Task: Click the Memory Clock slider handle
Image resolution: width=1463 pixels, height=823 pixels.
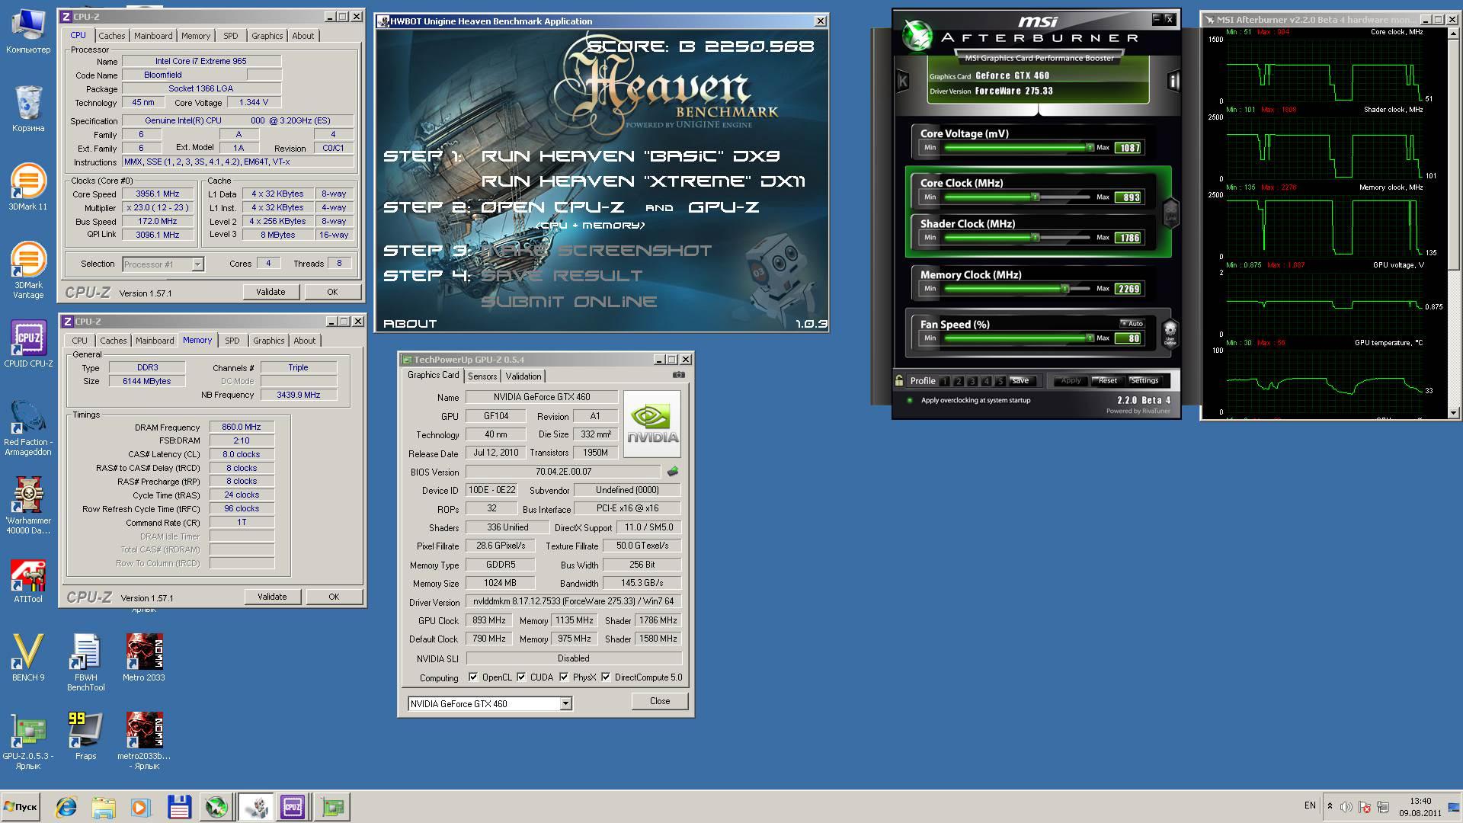Action: 1065,288
